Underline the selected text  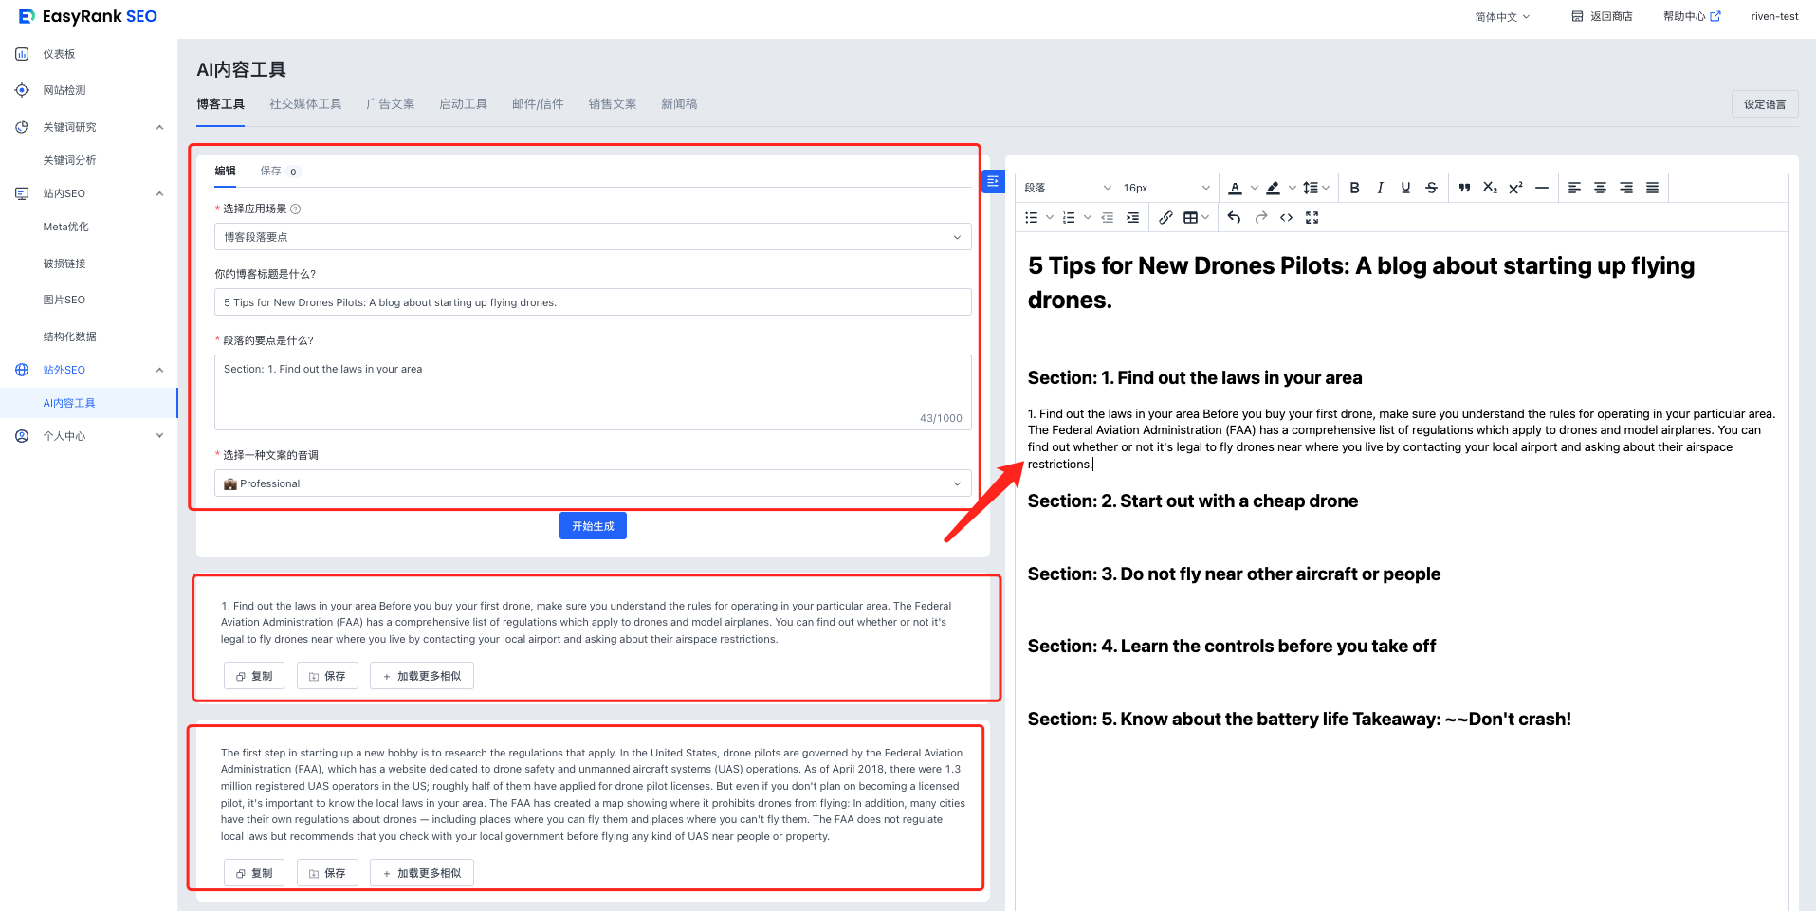1405,188
